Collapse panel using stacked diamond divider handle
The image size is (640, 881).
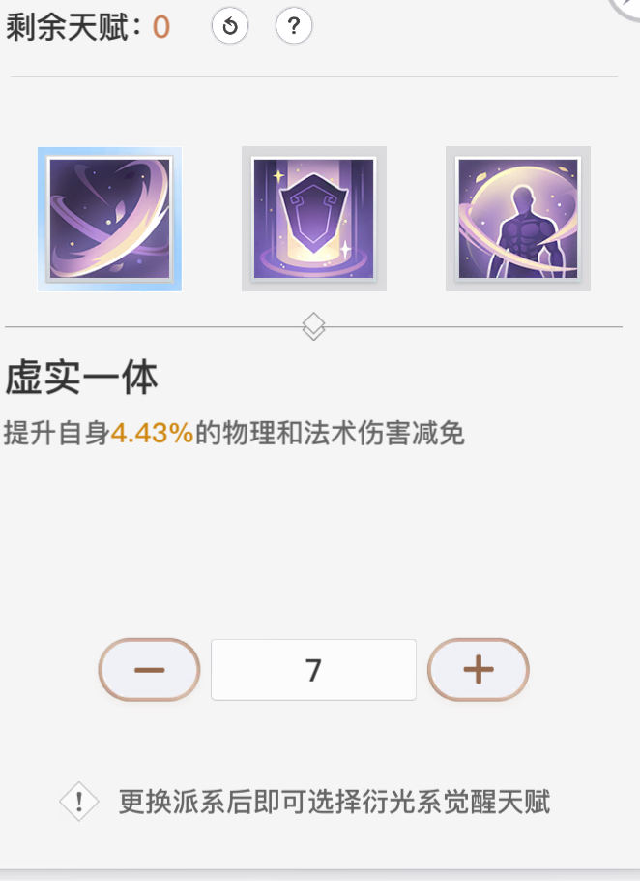[x=313, y=326]
